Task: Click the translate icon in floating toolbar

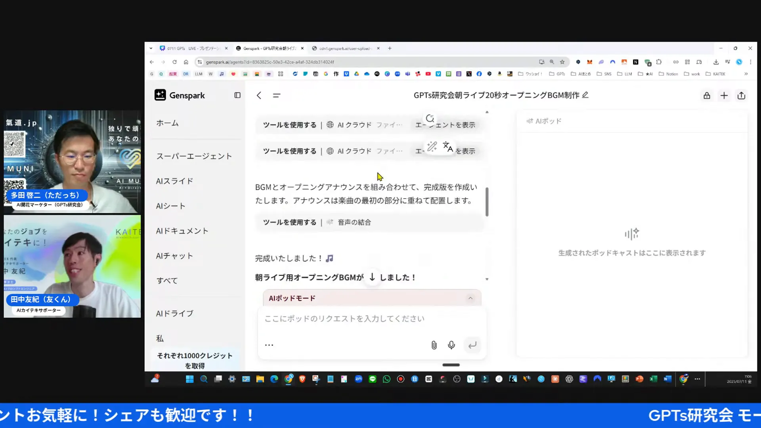Action: tap(448, 147)
